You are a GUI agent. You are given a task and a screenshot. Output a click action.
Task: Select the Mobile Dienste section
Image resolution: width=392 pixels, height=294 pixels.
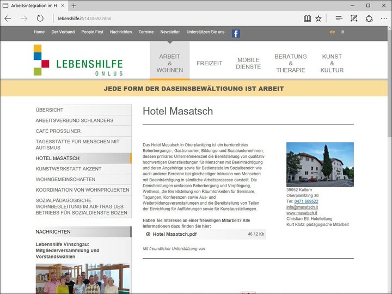click(x=248, y=63)
